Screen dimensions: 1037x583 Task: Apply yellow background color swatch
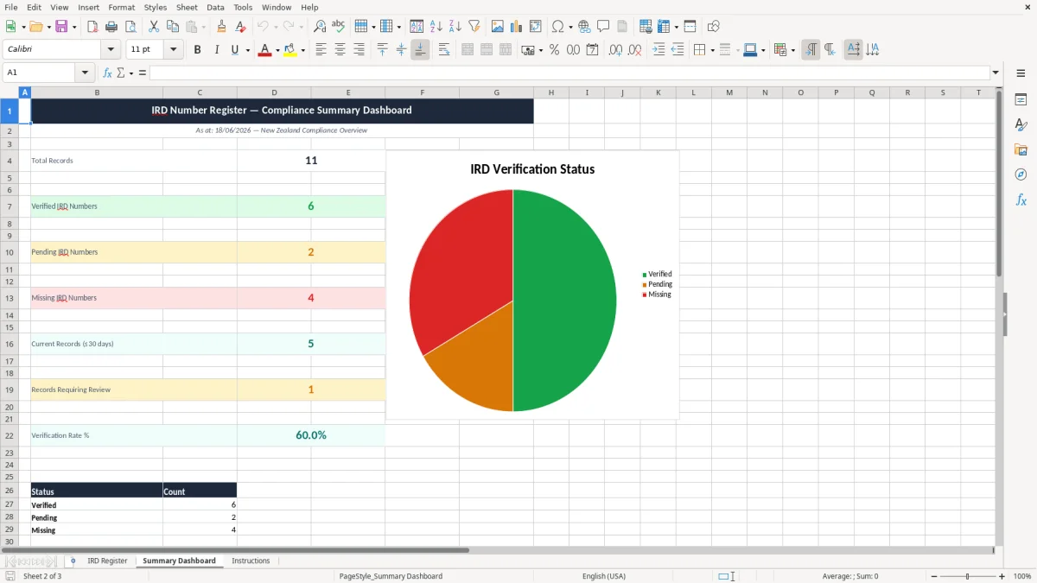coord(290,50)
